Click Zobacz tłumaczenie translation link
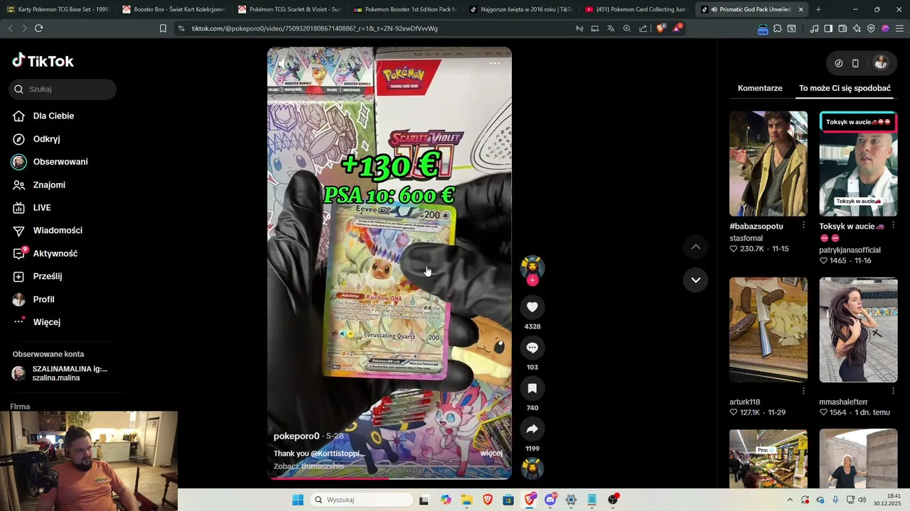 309,466
